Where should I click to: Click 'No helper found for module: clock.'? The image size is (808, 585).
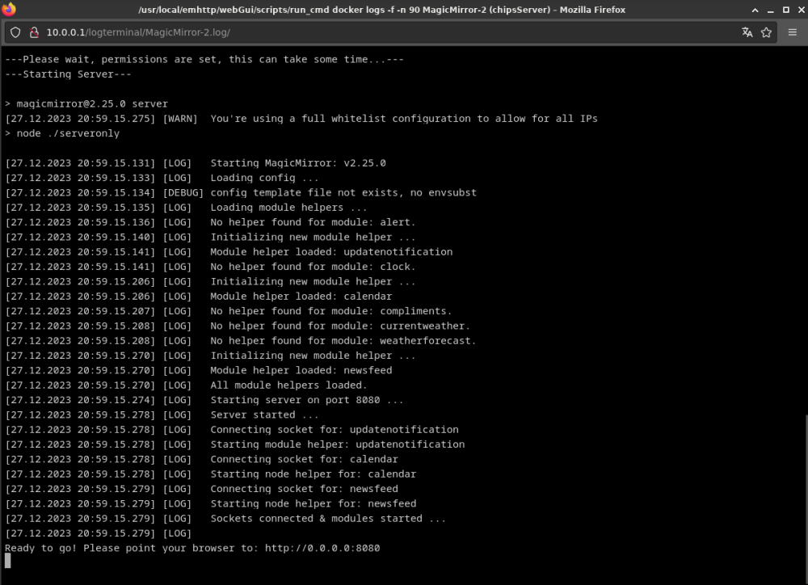tap(313, 267)
